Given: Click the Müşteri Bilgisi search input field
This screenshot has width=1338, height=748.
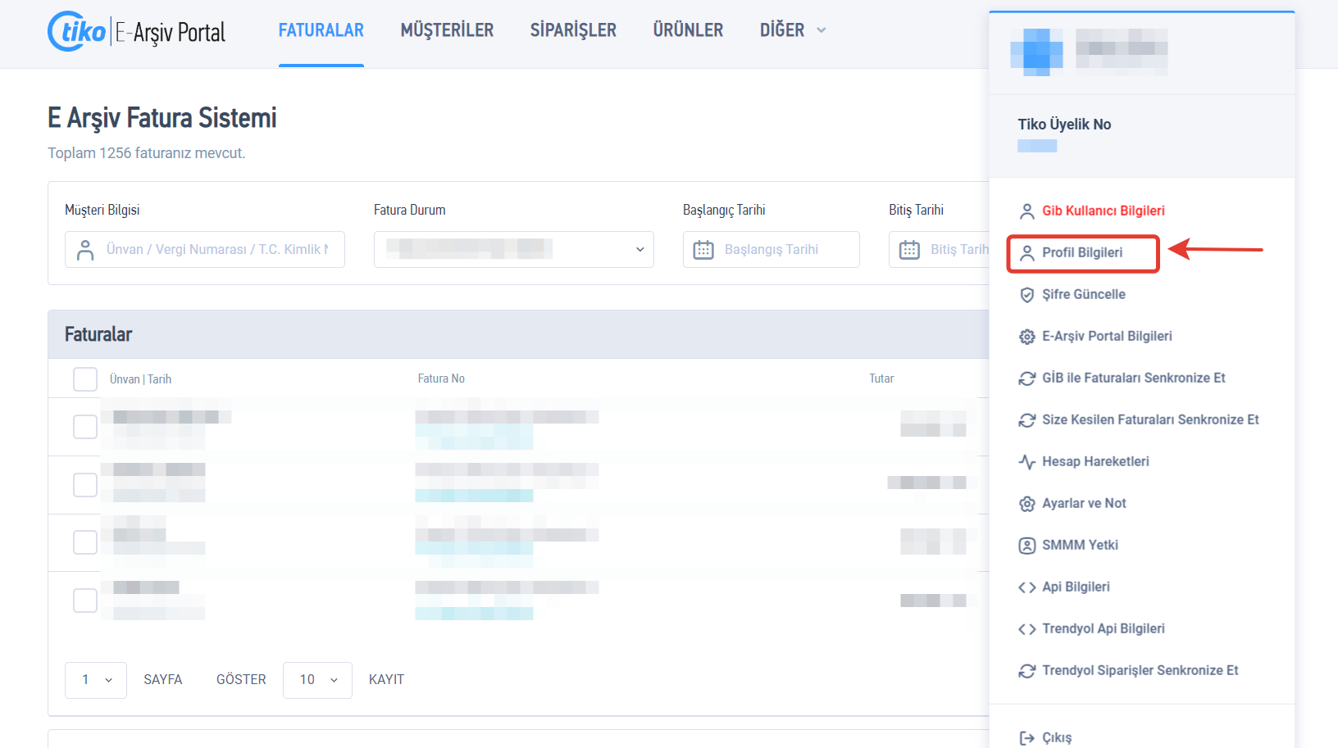Looking at the screenshot, I should click(x=205, y=249).
